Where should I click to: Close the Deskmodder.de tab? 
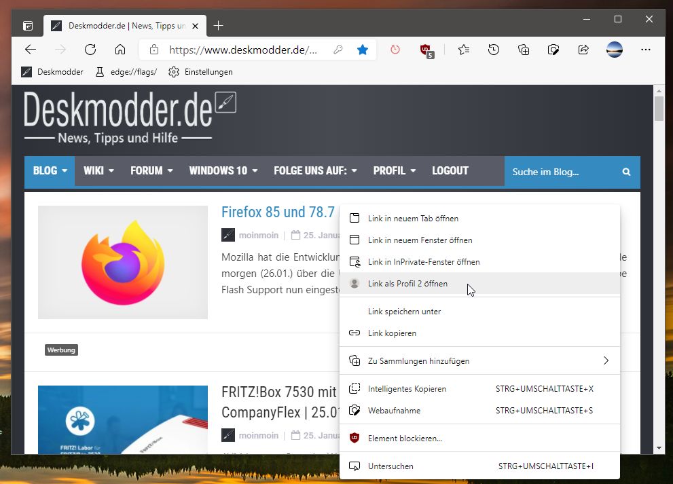[196, 26]
